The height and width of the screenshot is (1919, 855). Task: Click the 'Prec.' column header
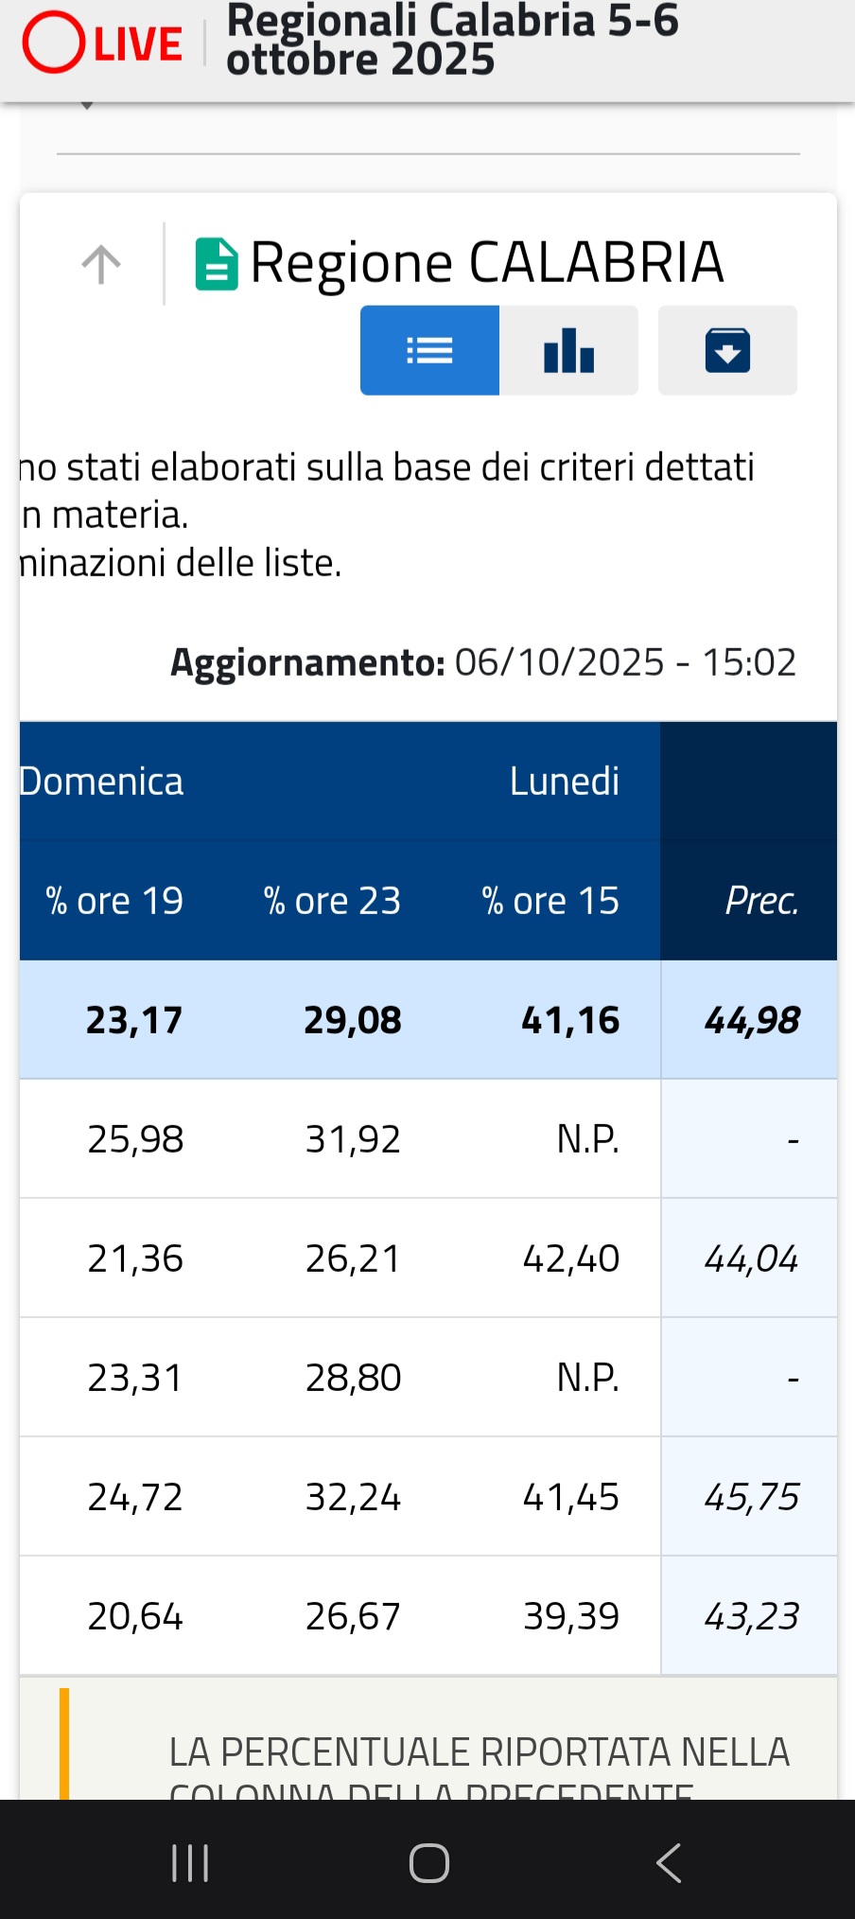coord(761,901)
